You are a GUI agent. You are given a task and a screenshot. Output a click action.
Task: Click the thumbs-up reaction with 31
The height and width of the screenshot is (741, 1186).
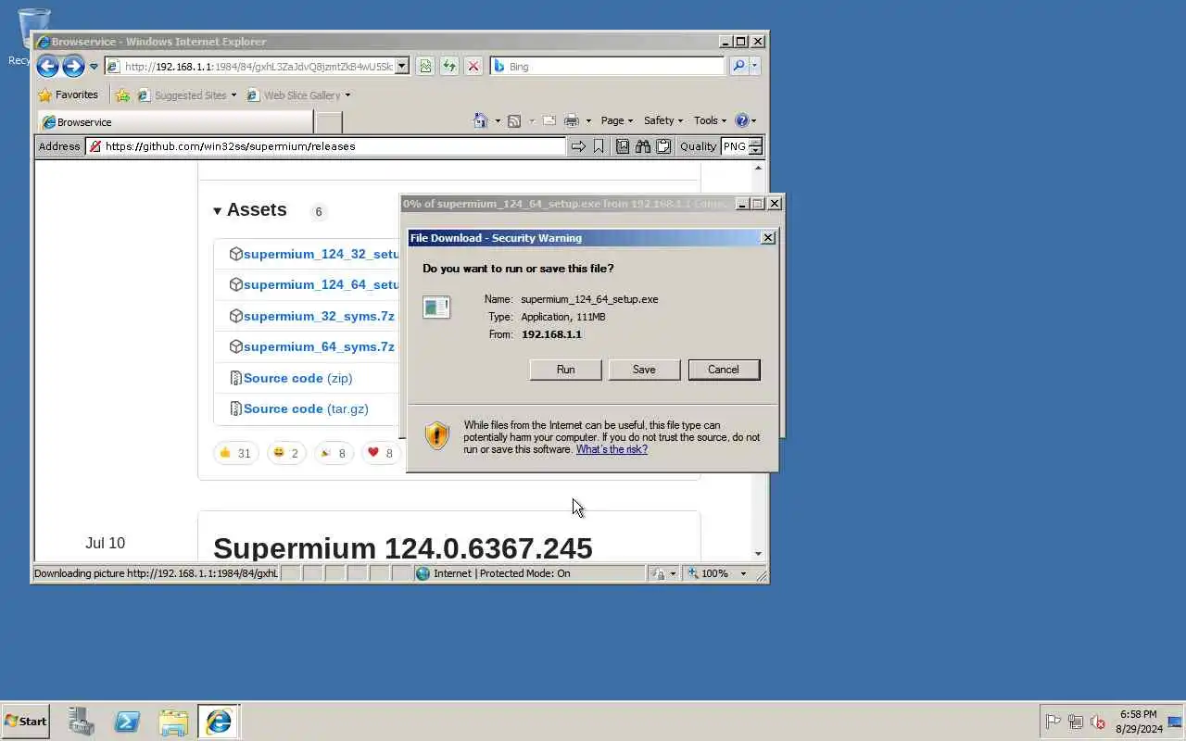pyautogui.click(x=235, y=453)
